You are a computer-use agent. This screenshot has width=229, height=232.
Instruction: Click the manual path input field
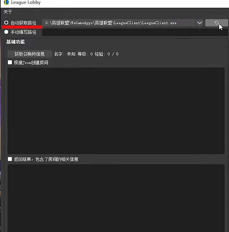tap(135, 32)
